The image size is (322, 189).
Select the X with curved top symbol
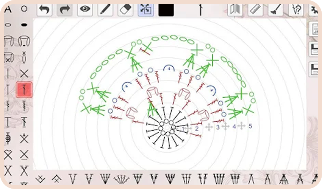click(x=8, y=155)
